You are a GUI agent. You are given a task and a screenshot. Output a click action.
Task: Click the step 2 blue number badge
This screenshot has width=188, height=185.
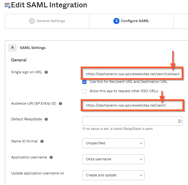116,21
